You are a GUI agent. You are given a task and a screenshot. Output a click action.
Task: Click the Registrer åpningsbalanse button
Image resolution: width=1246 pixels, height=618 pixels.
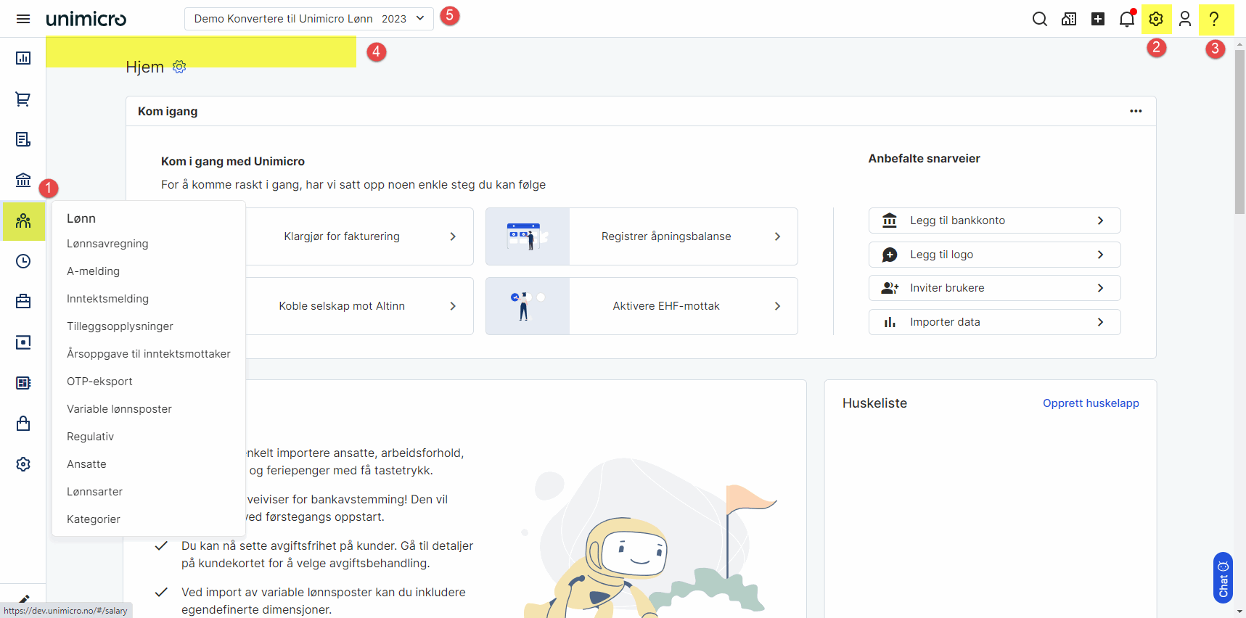[x=665, y=236]
